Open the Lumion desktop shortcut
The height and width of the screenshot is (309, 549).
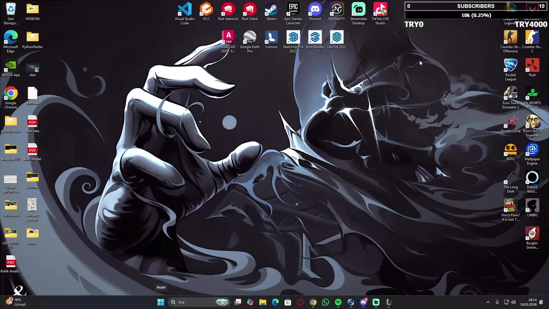click(271, 40)
